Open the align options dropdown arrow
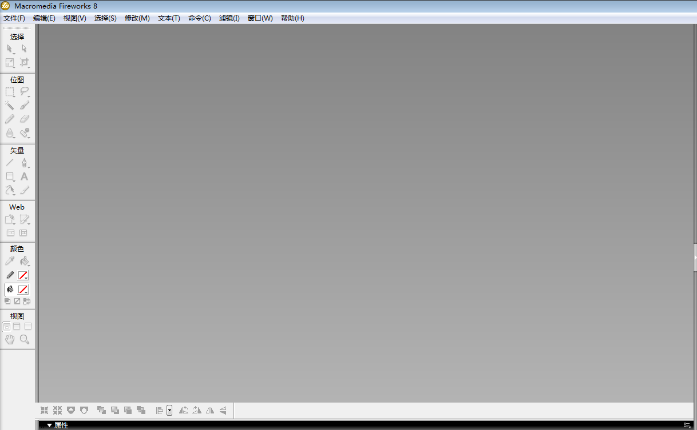Image resolution: width=697 pixels, height=430 pixels. coord(169,410)
